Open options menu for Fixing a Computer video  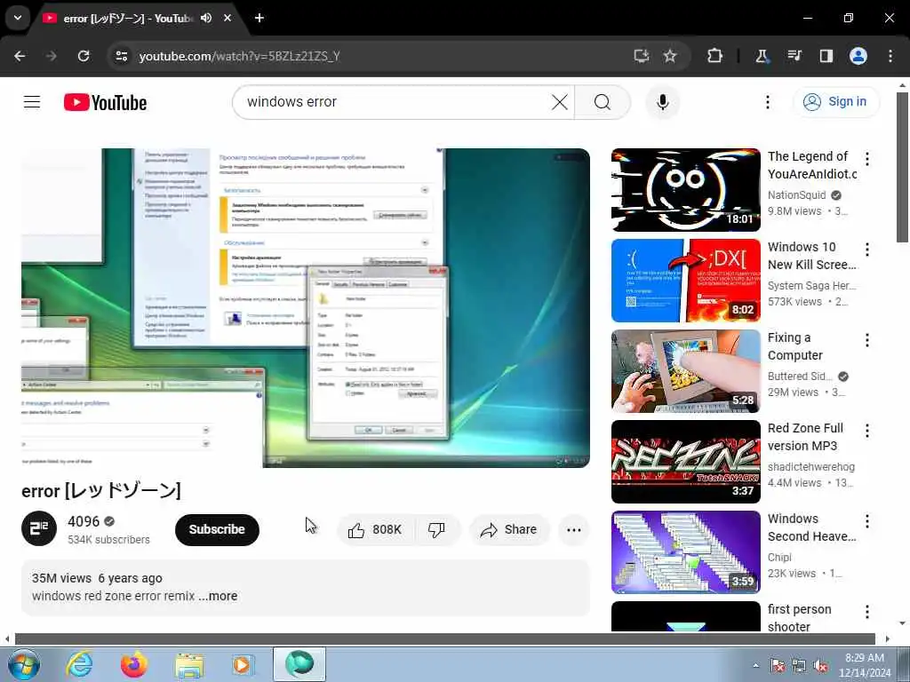(867, 340)
